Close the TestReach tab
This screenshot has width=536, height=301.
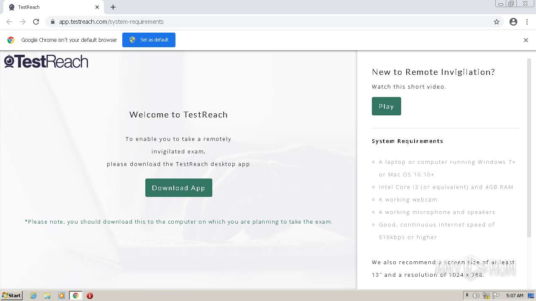pos(97,7)
